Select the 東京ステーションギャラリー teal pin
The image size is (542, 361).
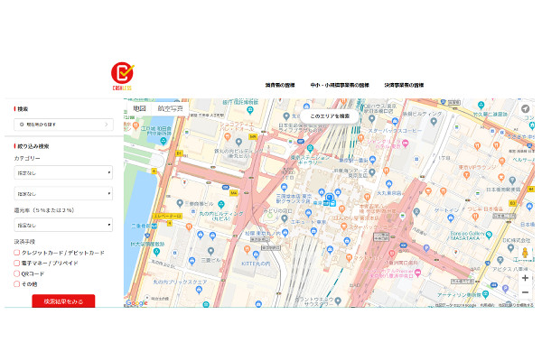pyautogui.click(x=310, y=149)
